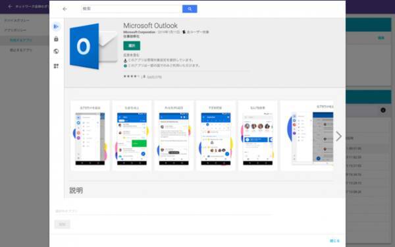Click the green select button under Outlook
Viewport: 395px width, 247px height.
pos(132,45)
